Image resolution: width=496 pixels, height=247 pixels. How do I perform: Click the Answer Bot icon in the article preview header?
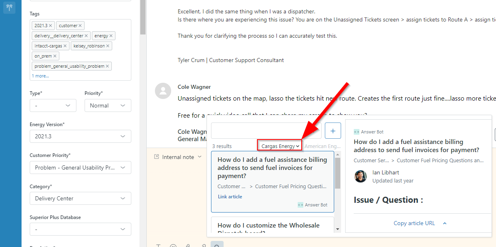tap(357, 132)
